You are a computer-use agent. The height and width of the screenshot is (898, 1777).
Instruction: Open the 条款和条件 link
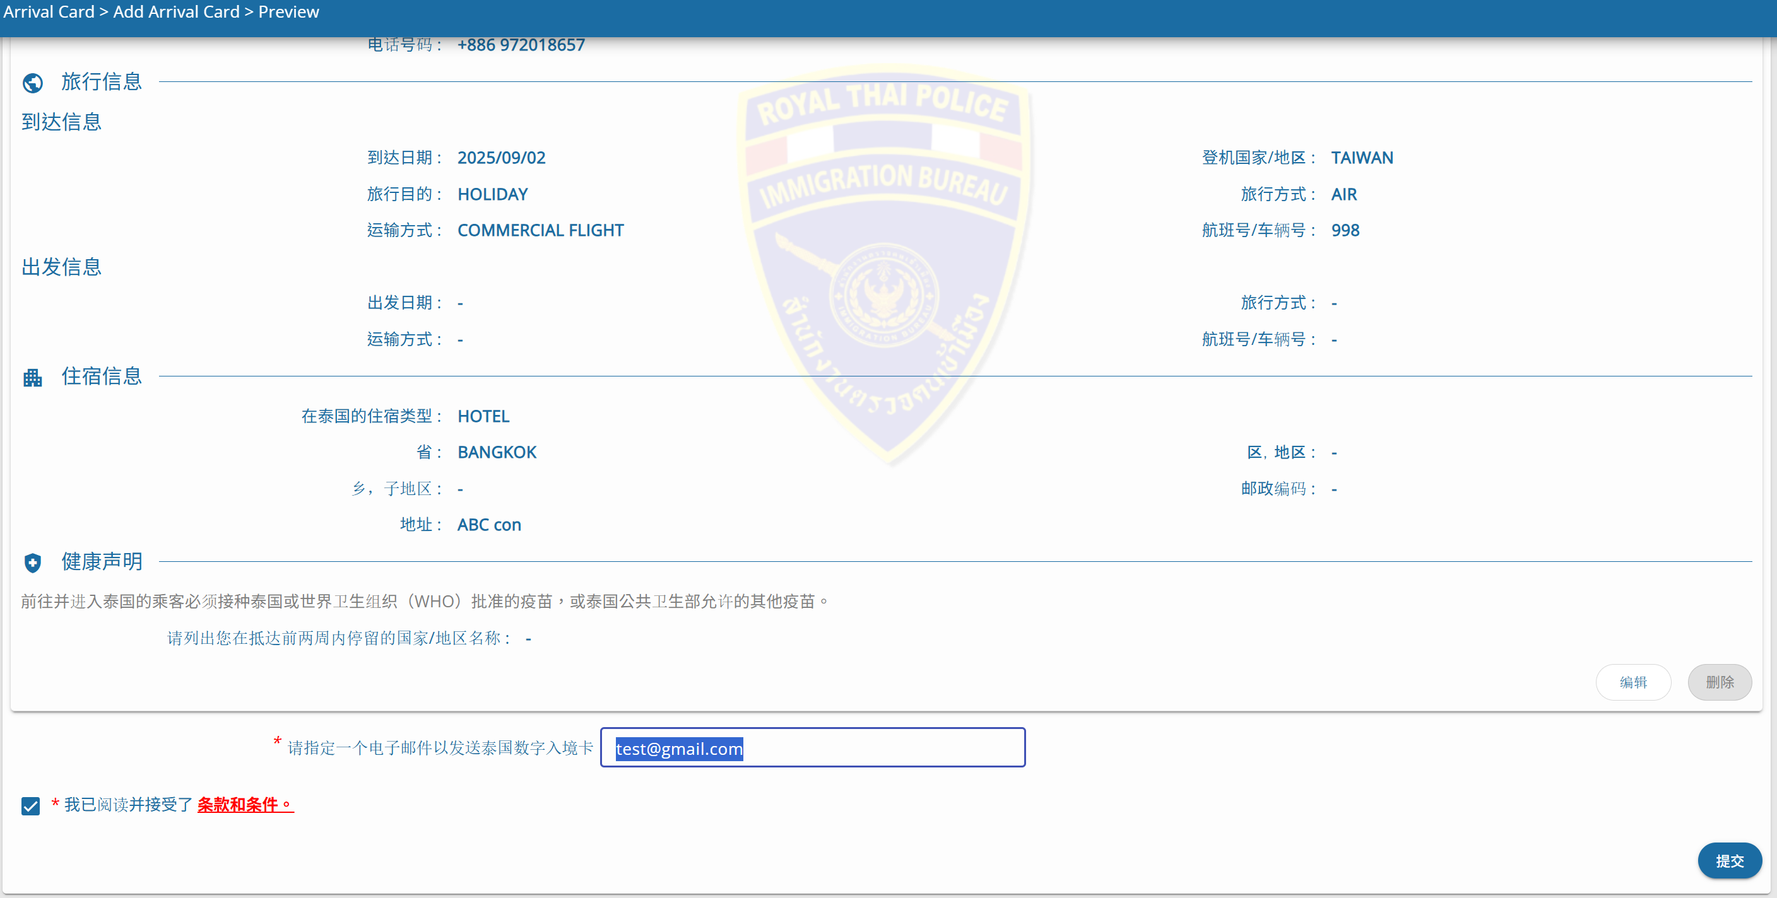(245, 804)
